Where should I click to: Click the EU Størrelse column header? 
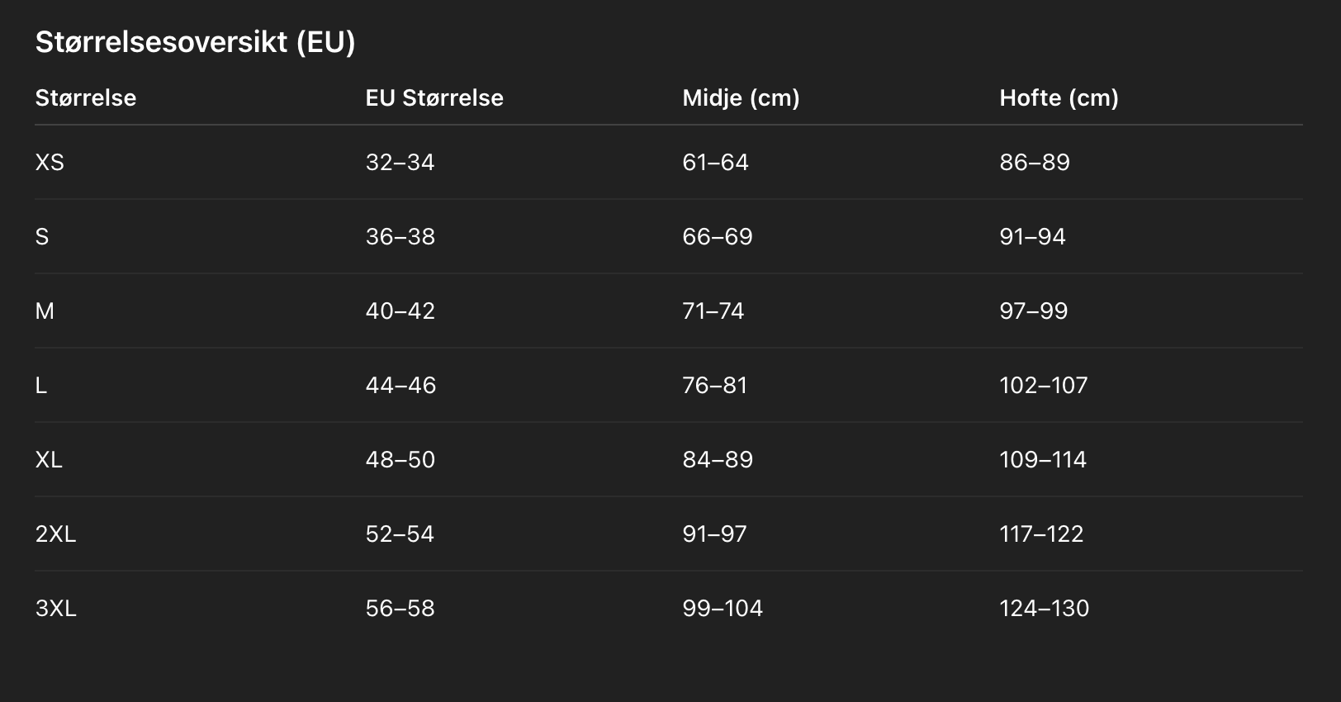pos(434,98)
